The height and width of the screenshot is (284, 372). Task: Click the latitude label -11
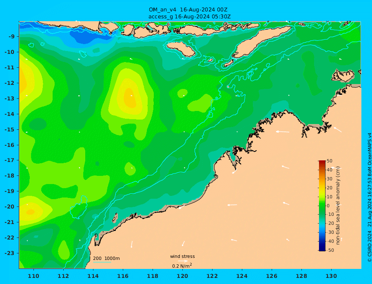tap(9, 68)
